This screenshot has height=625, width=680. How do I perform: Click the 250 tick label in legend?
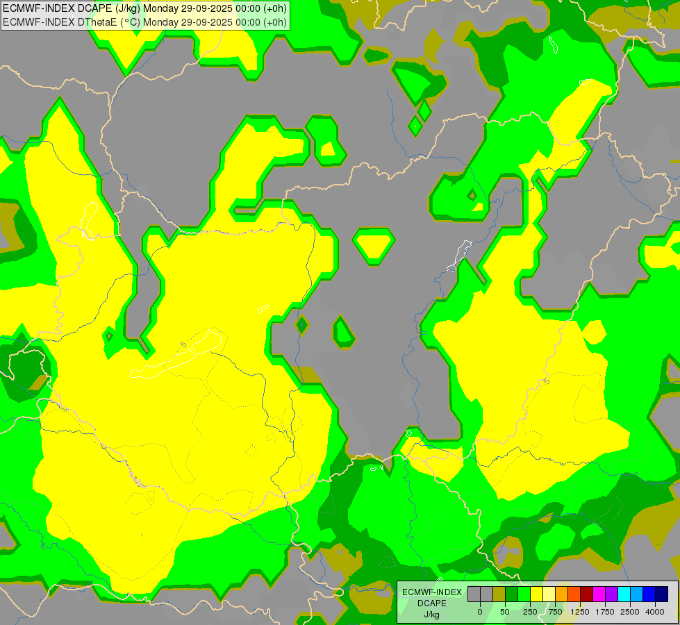530,612
